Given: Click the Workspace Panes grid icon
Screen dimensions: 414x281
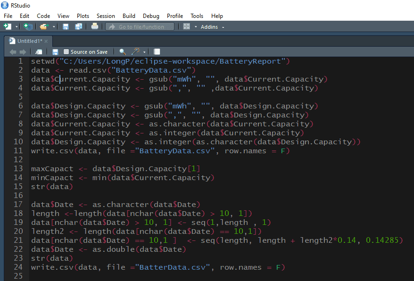Looking at the screenshot, I should [187, 26].
